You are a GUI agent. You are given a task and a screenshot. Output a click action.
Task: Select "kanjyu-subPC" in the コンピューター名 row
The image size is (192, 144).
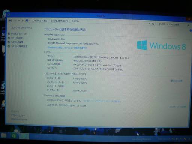tap(80, 79)
